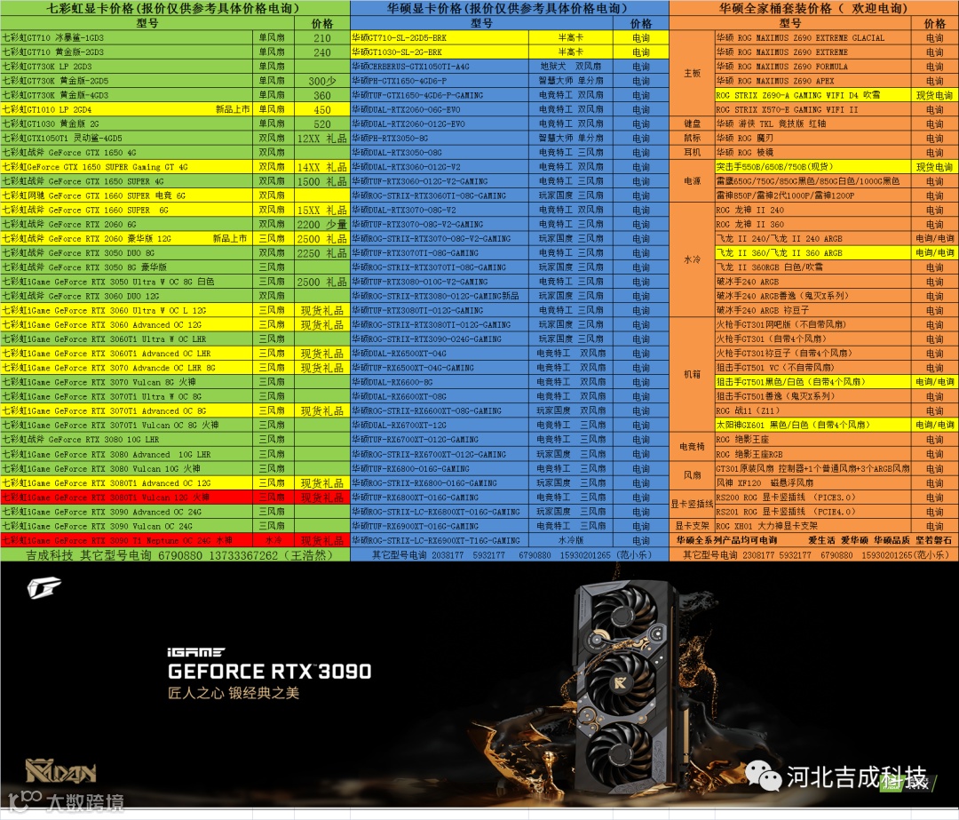The image size is (959, 820).
Task: Click price cell 450
Action: point(322,109)
